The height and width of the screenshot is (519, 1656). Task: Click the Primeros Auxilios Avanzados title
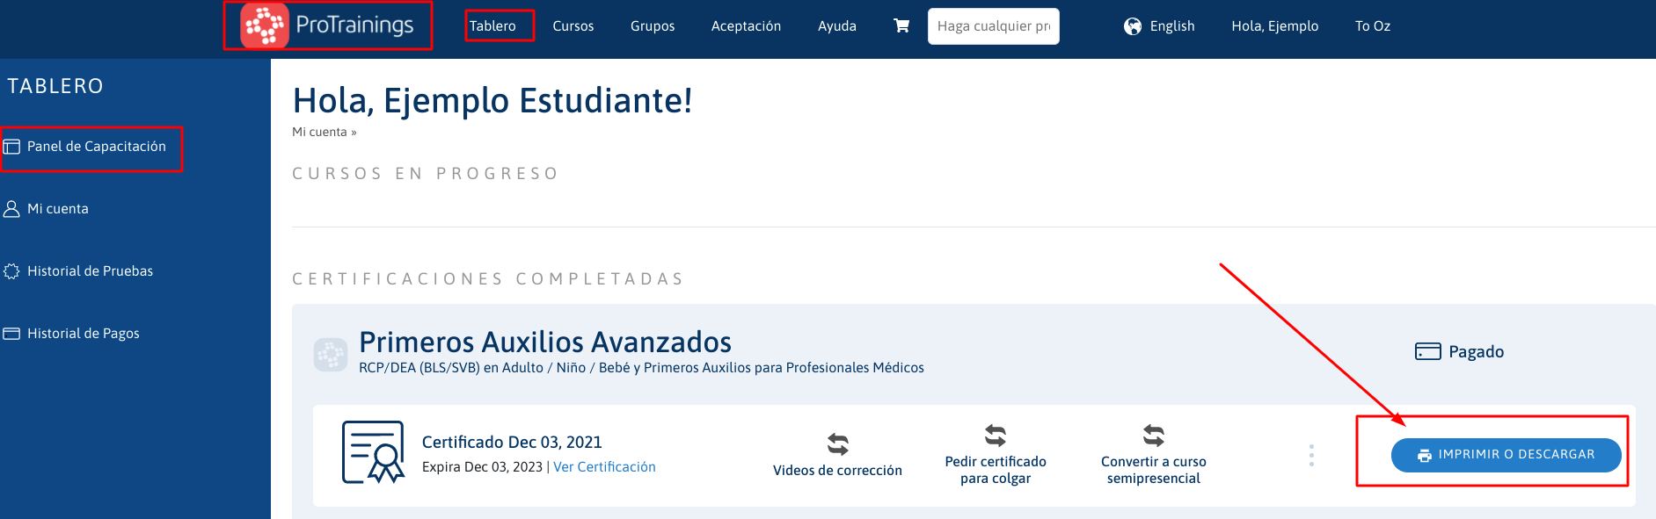(x=545, y=342)
